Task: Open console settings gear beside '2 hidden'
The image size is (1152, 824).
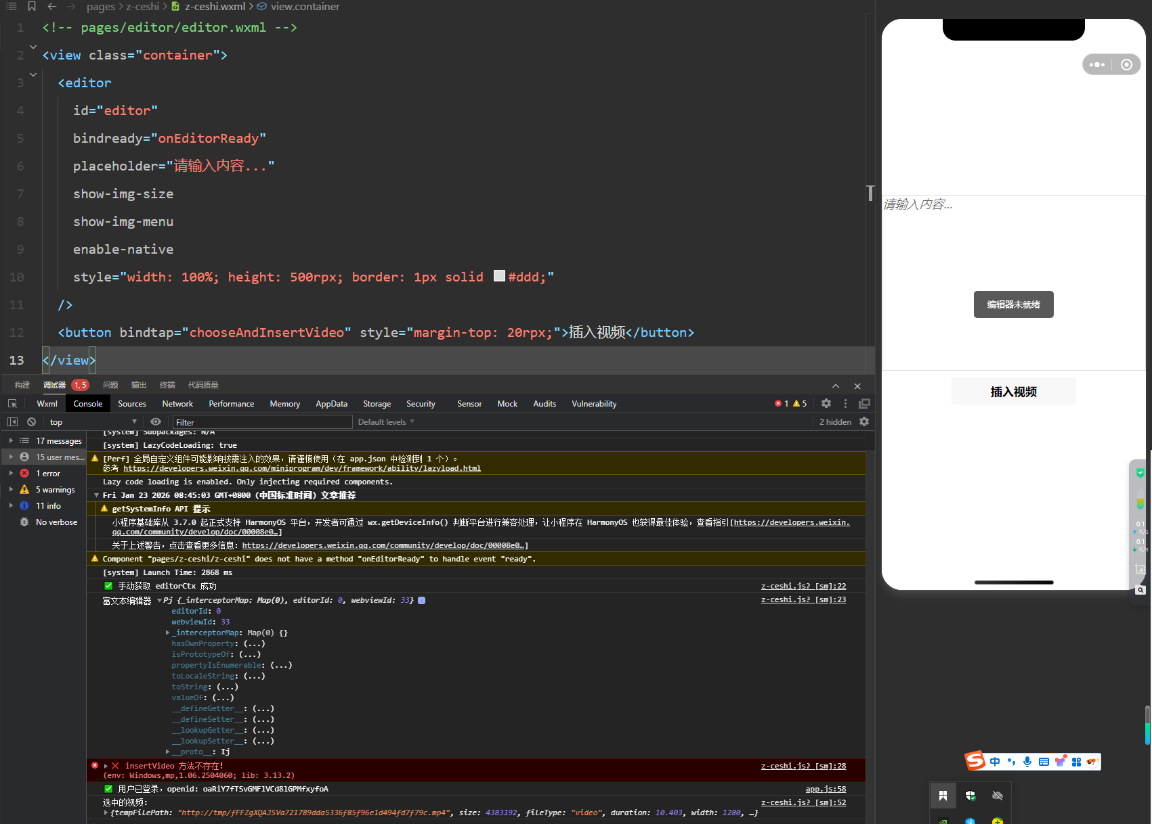Action: coord(864,421)
